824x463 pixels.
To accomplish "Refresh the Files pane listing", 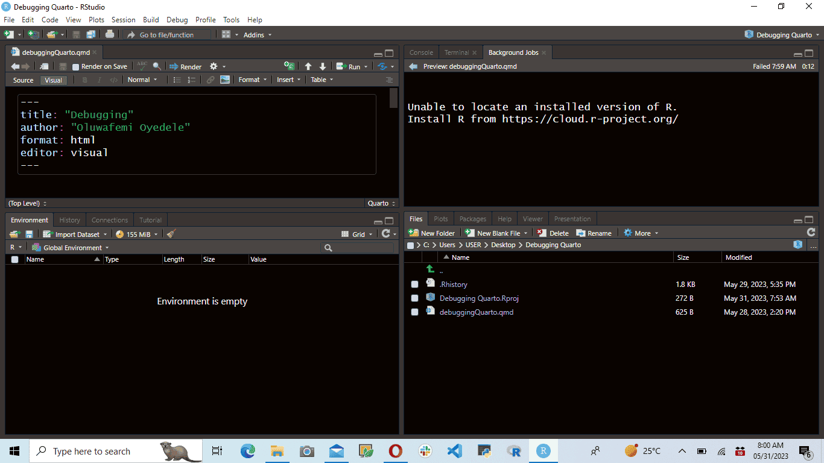I will (x=811, y=231).
